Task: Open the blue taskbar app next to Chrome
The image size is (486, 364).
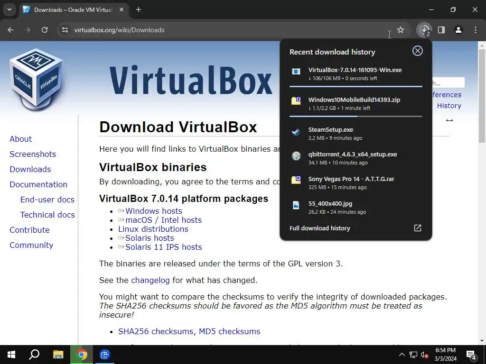Action: pos(105,355)
